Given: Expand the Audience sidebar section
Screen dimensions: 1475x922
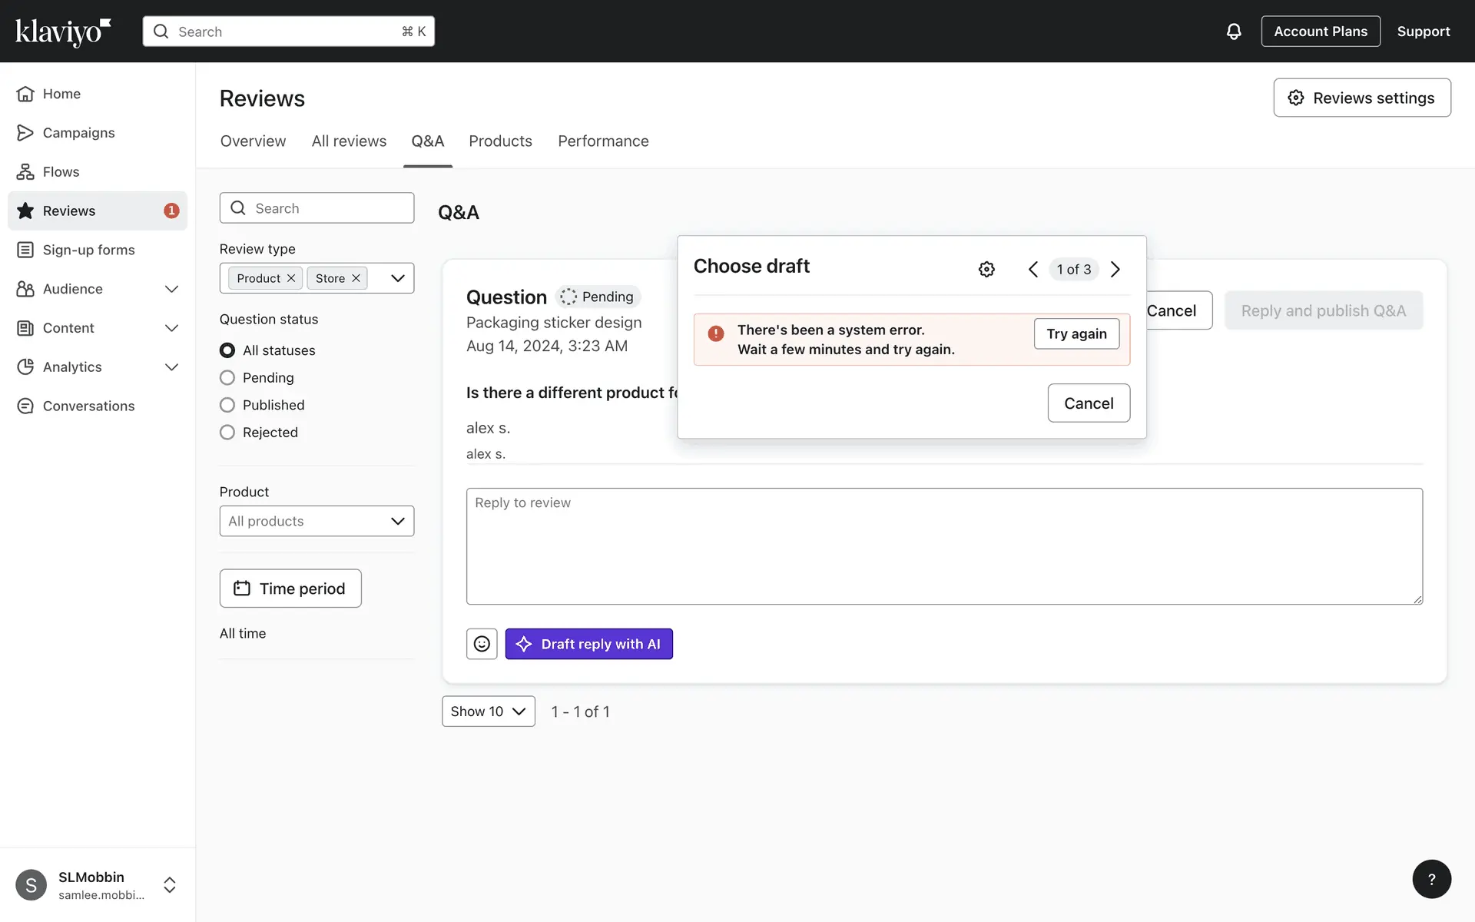Looking at the screenshot, I should [x=171, y=289].
